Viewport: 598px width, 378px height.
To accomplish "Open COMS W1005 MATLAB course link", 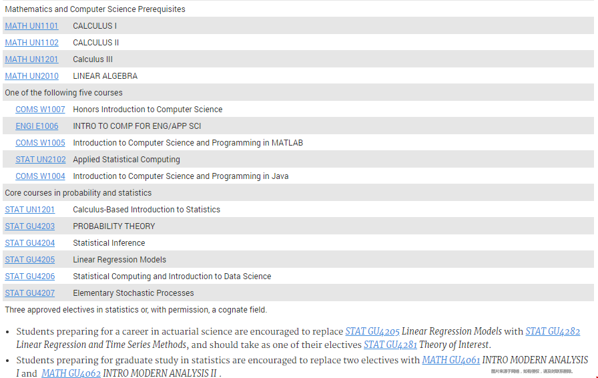I will tap(40, 143).
